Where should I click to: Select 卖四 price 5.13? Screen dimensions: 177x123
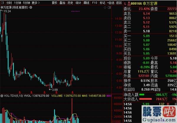click(146, 18)
